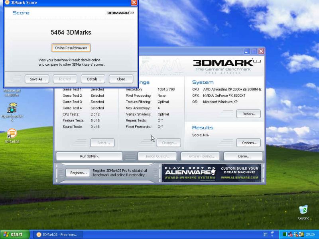Click the 'Game Test 4:' row
This screenshot has width=319, height=239.
pos(83,108)
